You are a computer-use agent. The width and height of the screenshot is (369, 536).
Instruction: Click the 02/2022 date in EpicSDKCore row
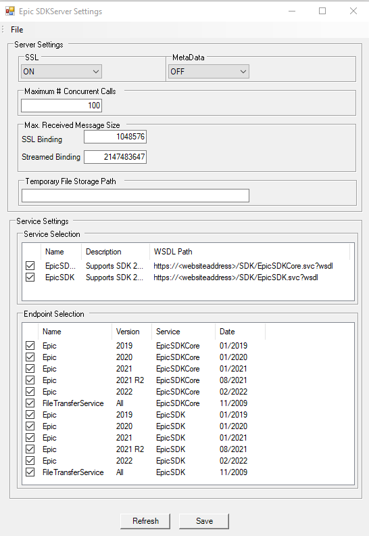point(233,392)
